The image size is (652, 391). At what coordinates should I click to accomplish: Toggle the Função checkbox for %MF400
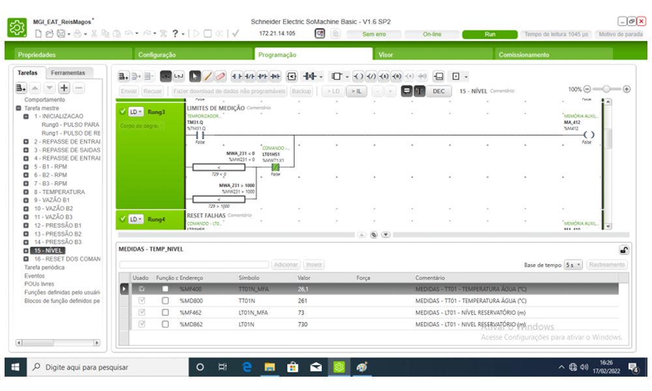pyautogui.click(x=165, y=289)
